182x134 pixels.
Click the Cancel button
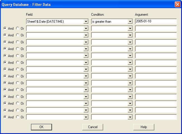(x=93, y=127)
